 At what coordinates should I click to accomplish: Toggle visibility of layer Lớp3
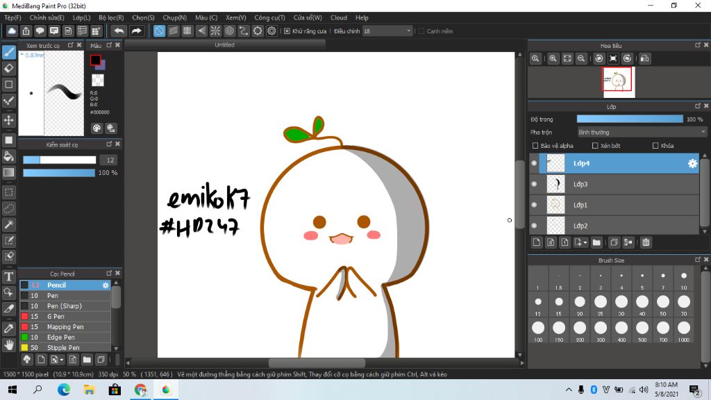pos(534,184)
